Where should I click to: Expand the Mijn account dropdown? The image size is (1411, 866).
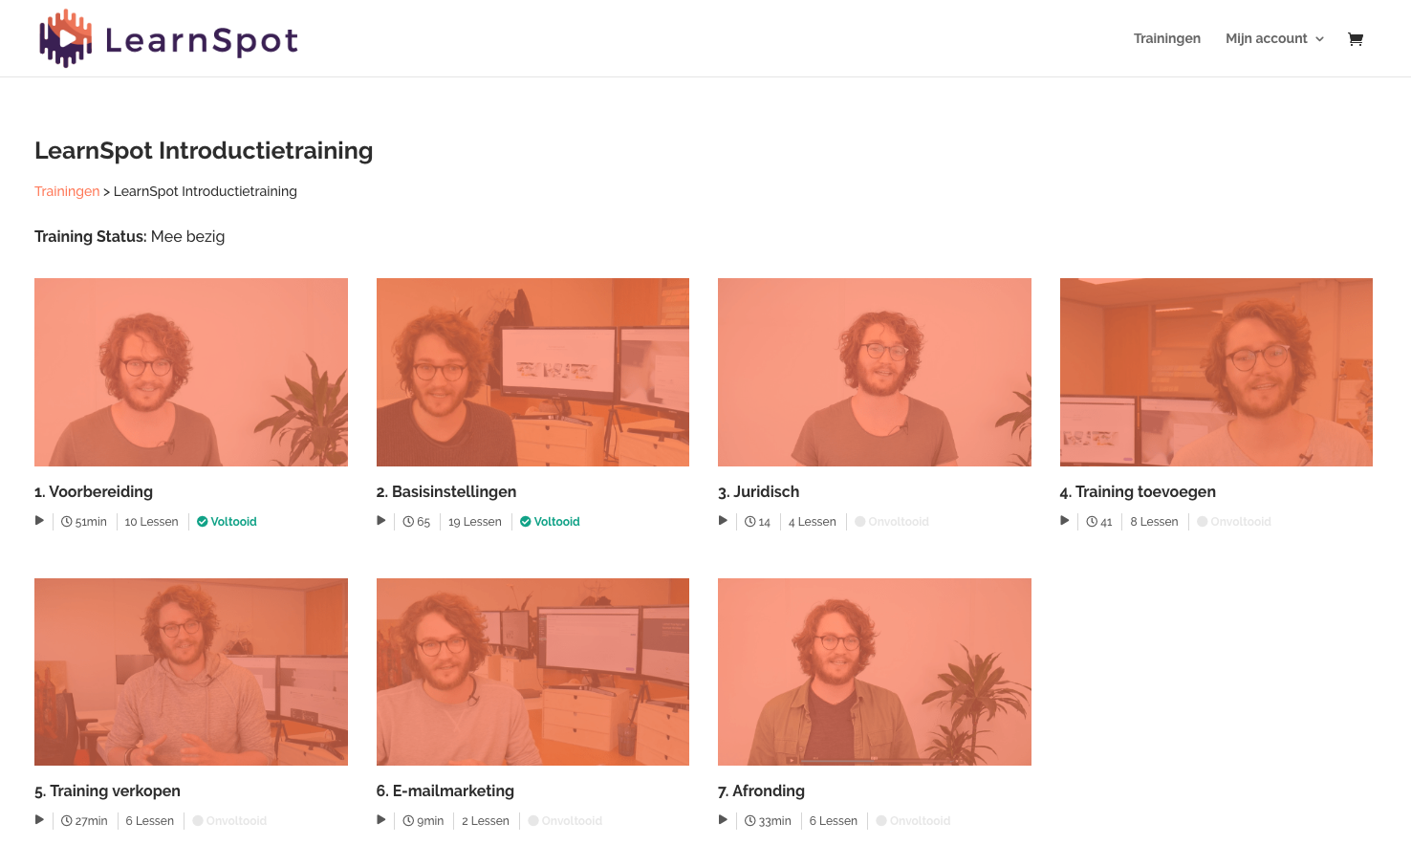tap(1274, 39)
